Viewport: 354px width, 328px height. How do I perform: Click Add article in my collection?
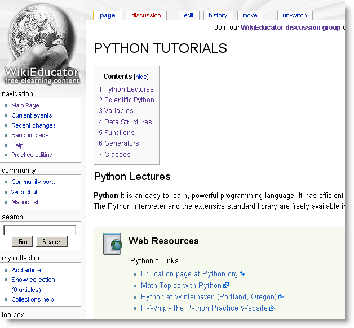tap(26, 270)
